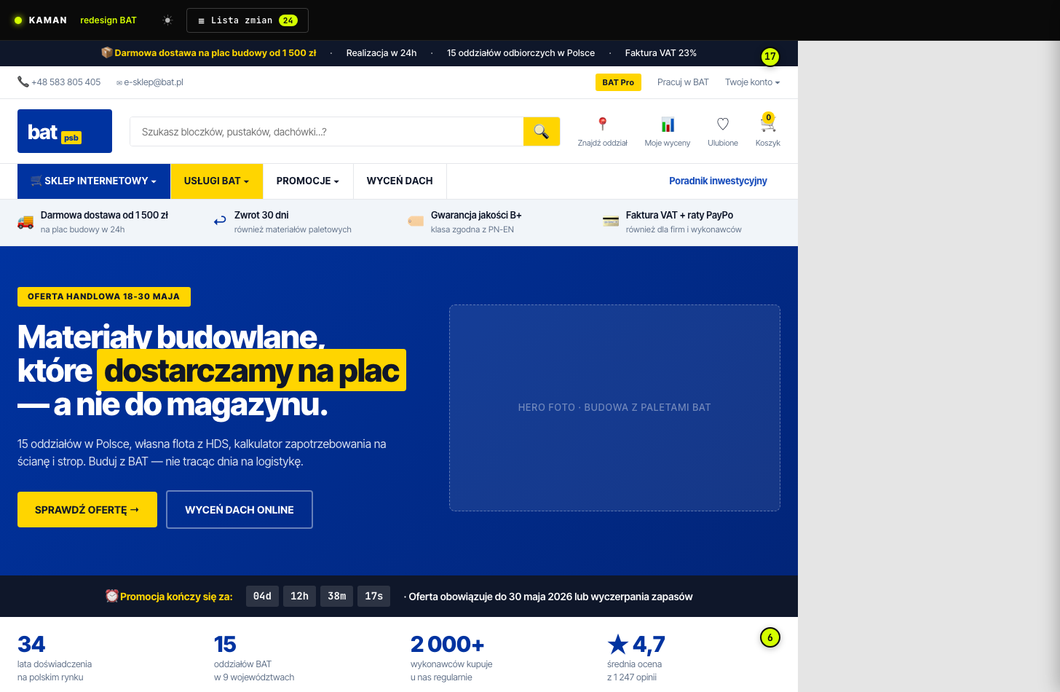Click the bat psb logo

coord(65,131)
